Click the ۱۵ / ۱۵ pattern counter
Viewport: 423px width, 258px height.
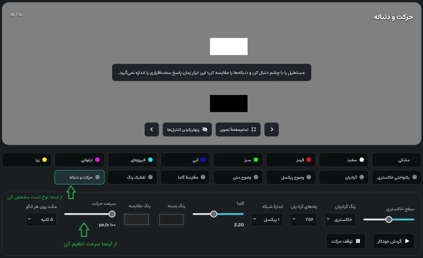tap(16, 14)
